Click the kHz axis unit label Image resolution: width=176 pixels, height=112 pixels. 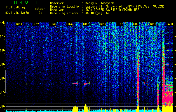tap(3, 23)
